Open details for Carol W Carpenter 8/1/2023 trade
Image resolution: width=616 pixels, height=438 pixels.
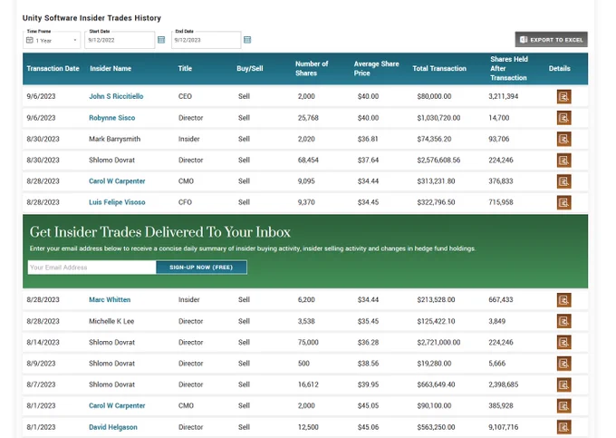(563, 405)
